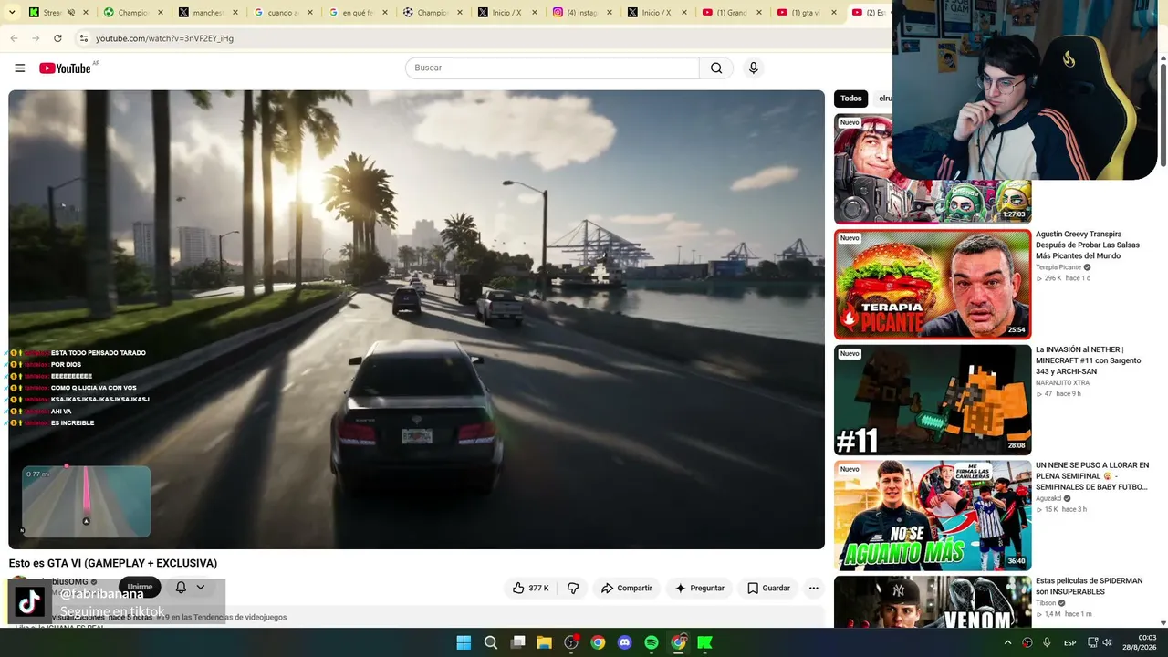This screenshot has height=657, width=1168.
Task: Open the 'No se aguanto más' video thumbnail
Action: point(933,516)
